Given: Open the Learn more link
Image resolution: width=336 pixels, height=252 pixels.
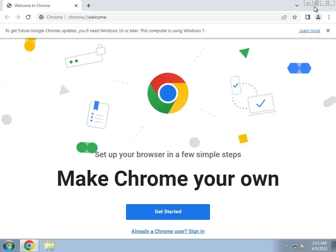Looking at the screenshot, I should coord(309,31).
